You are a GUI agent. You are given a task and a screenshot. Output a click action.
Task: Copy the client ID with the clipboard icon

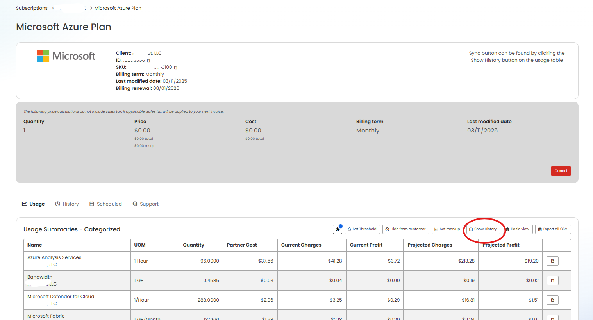tap(148, 60)
